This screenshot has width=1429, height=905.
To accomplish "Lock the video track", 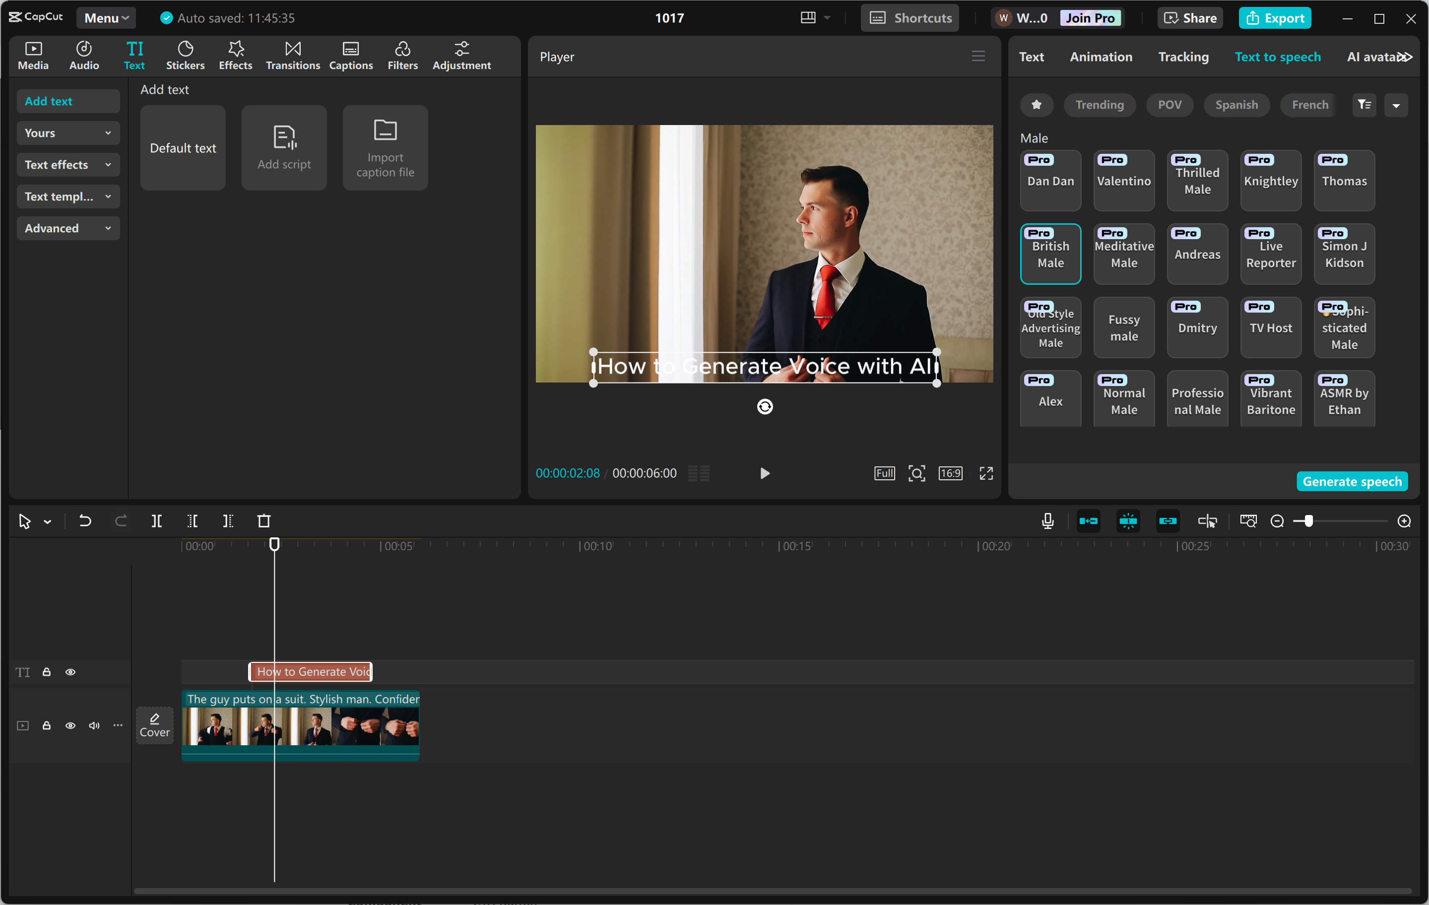I will click(x=46, y=726).
